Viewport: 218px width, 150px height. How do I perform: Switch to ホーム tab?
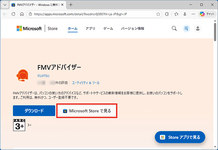(x=73, y=28)
